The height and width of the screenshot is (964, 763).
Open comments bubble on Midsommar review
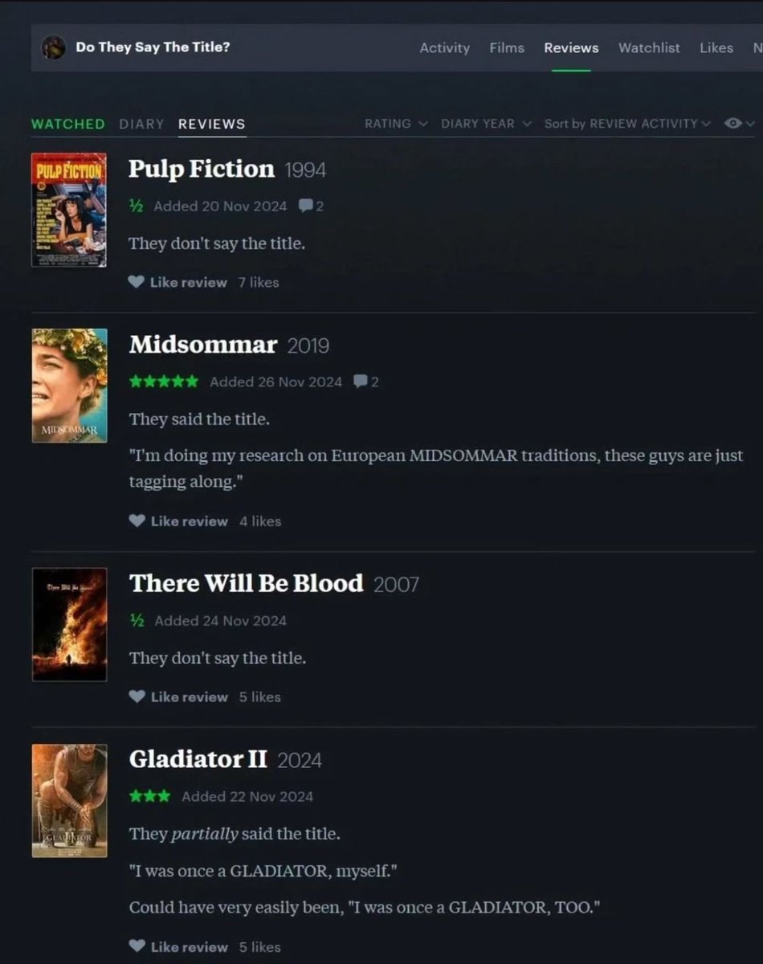[x=361, y=382]
